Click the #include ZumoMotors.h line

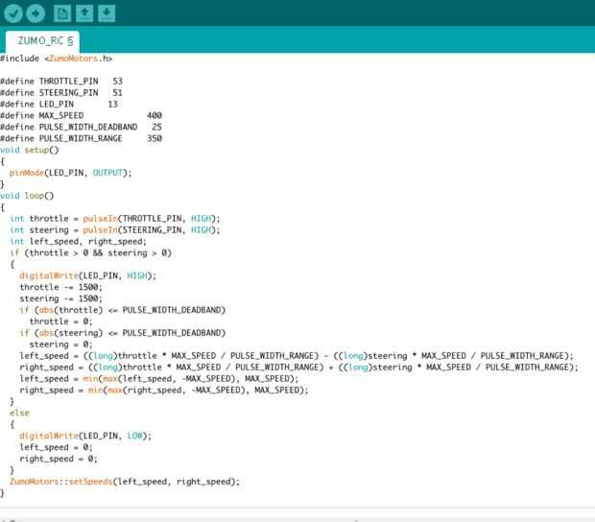click(57, 59)
